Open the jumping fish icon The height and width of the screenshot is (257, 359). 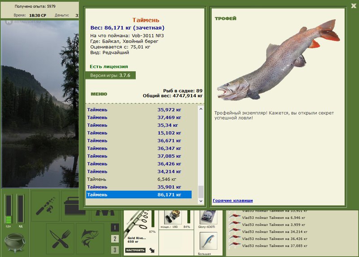(x=90, y=239)
